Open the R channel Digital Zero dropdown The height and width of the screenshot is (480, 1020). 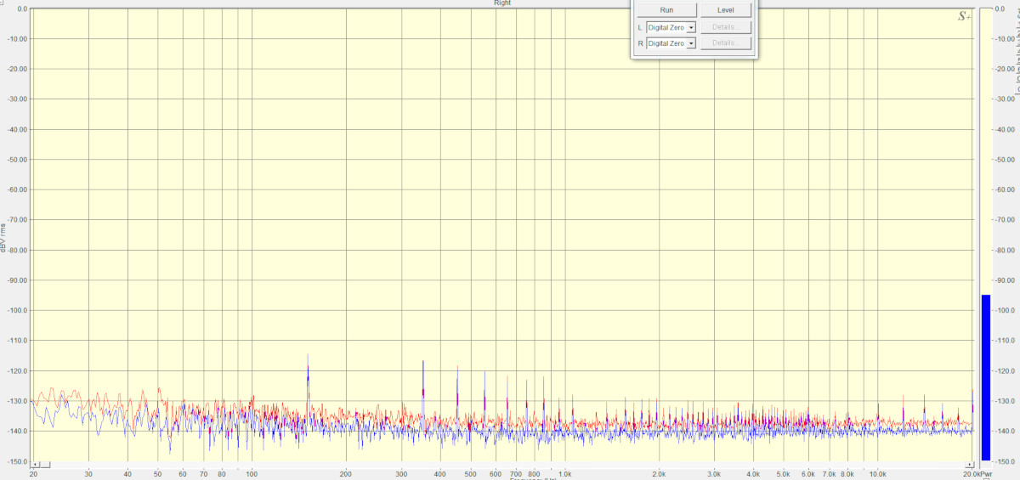click(671, 42)
